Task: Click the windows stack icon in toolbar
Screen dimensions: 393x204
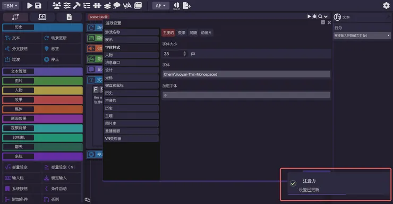Action: (138, 5)
